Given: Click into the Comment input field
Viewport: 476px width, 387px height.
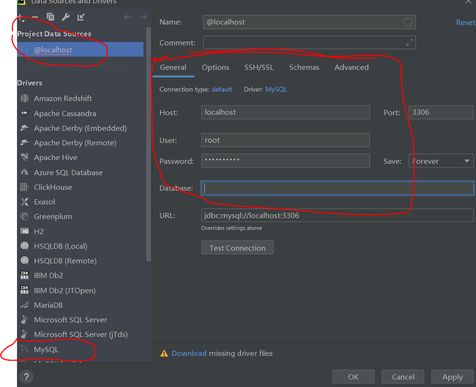Looking at the screenshot, I should click(309, 42).
